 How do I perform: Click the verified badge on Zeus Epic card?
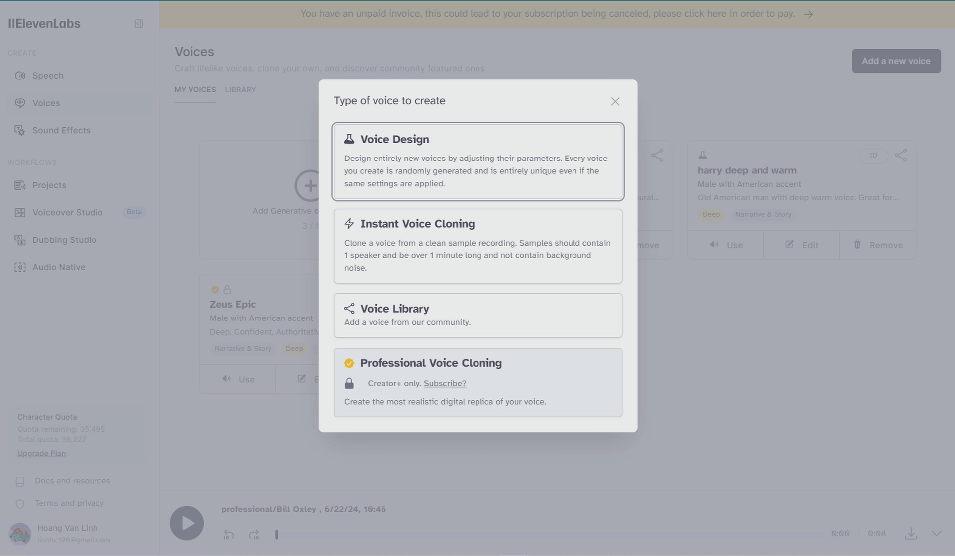(215, 290)
